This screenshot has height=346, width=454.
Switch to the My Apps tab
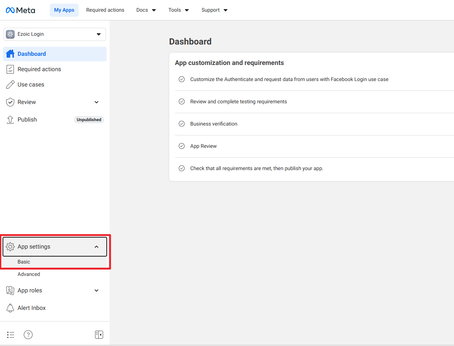tap(64, 10)
